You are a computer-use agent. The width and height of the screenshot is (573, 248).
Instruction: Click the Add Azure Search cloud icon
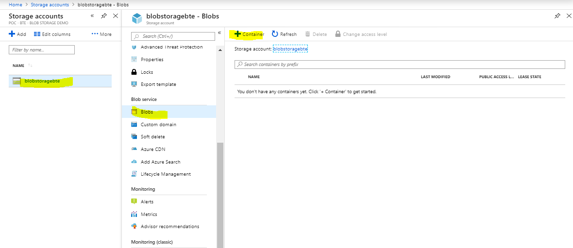[134, 162]
